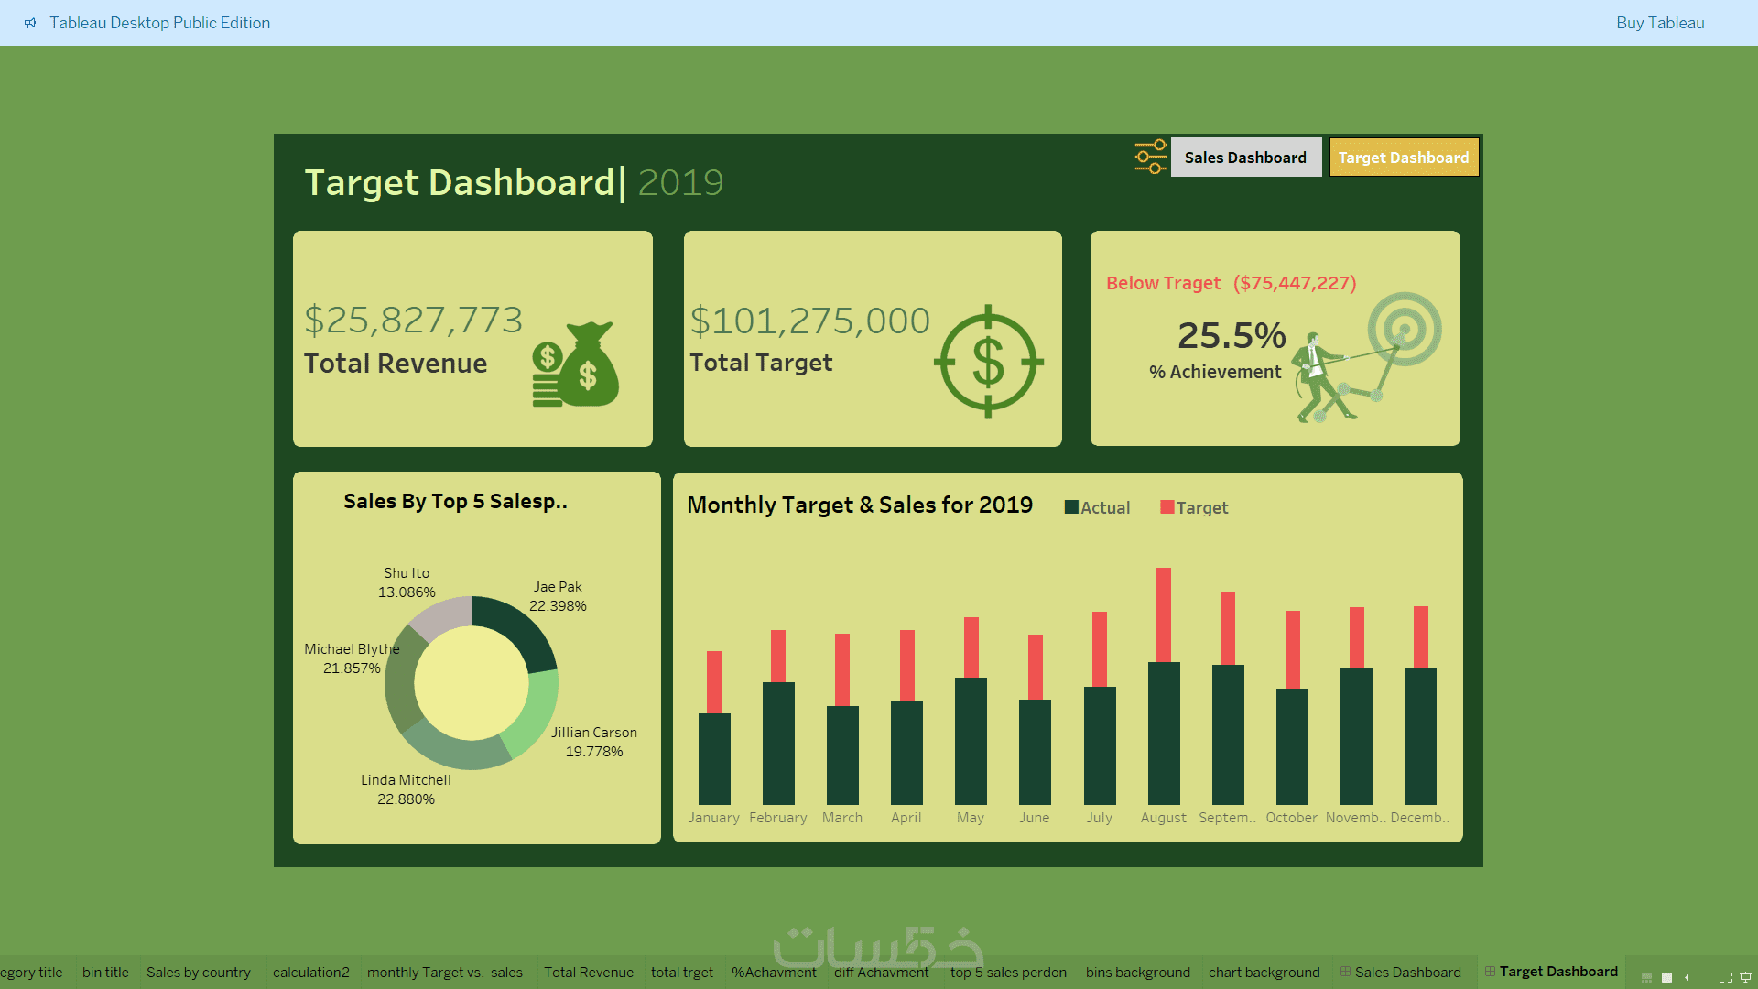Image resolution: width=1758 pixels, height=989 pixels.
Task: Click the August target bar
Action: tap(1163, 614)
